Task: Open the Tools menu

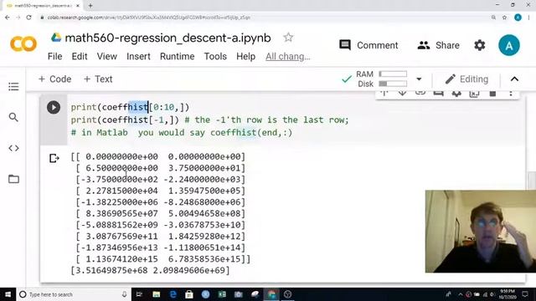Action: click(x=215, y=56)
